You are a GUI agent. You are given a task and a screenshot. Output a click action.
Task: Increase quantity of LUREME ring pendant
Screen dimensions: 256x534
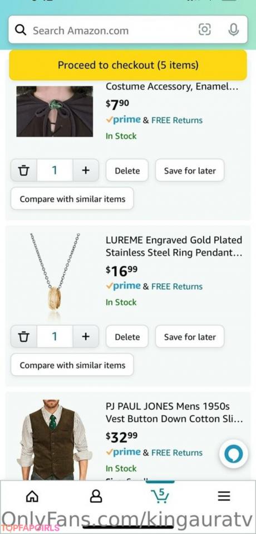point(86,337)
